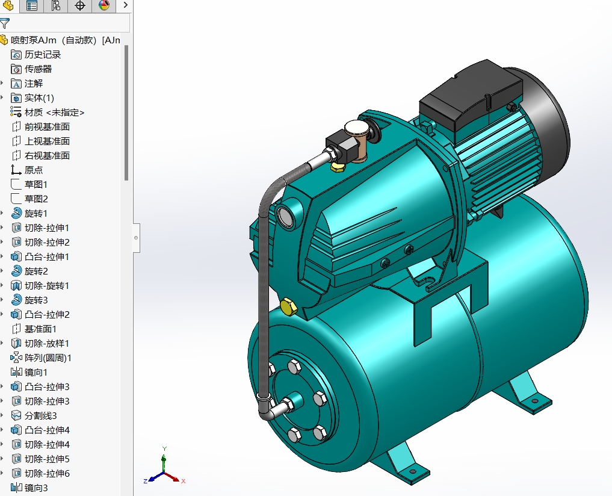Image resolution: width=612 pixels, height=496 pixels.
Task: Select the 上视基准面 plane icon
Action: (16, 141)
